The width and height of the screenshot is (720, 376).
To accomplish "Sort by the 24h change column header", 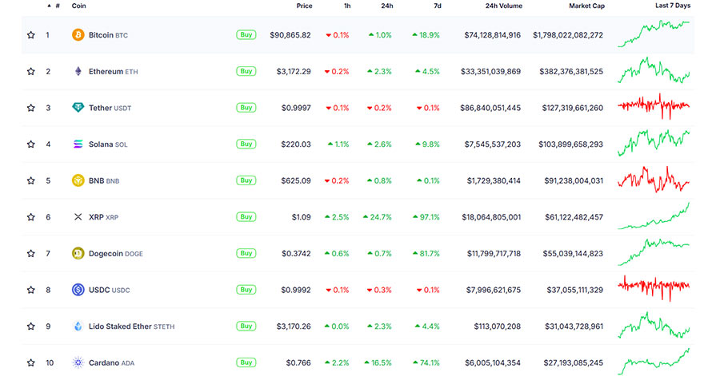I will (x=386, y=6).
